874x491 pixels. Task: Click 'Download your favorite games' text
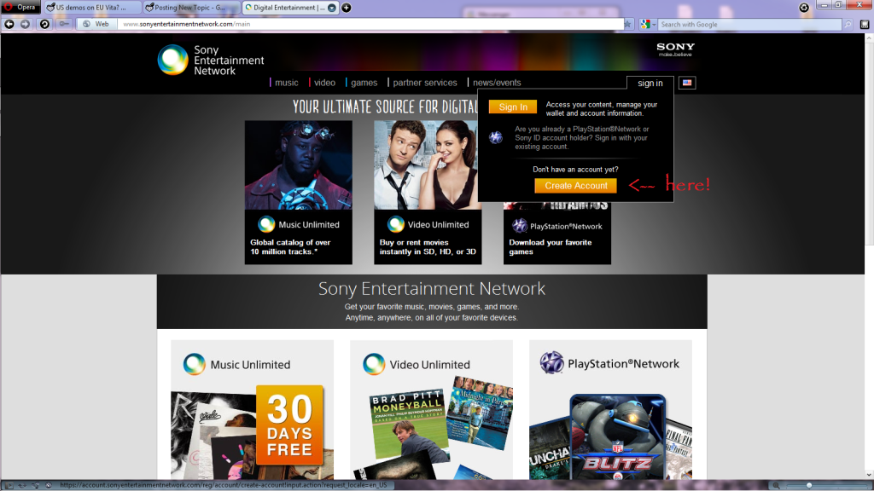pos(551,247)
